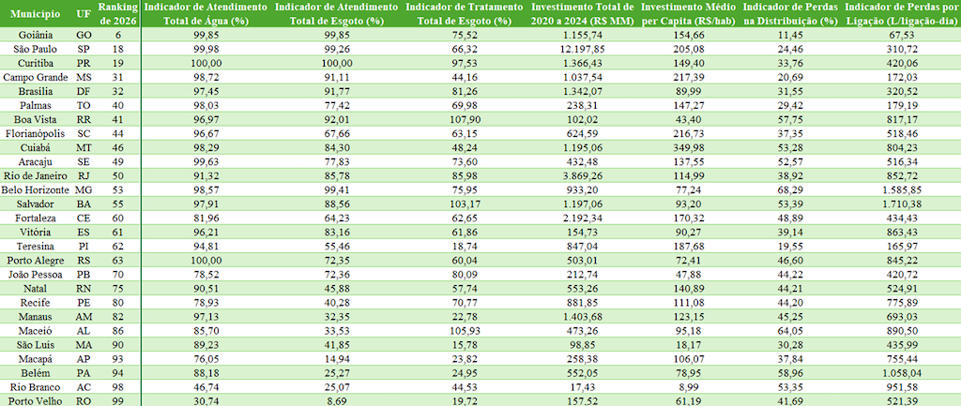Select the Ranking de 2026 header

117,13
